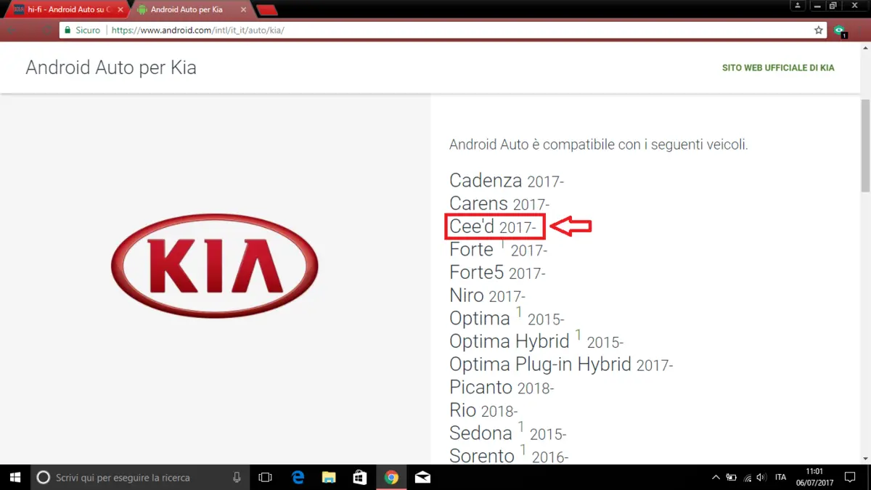The height and width of the screenshot is (490, 871).
Task: Bookmark this page with the star icon
Action: coord(819,30)
